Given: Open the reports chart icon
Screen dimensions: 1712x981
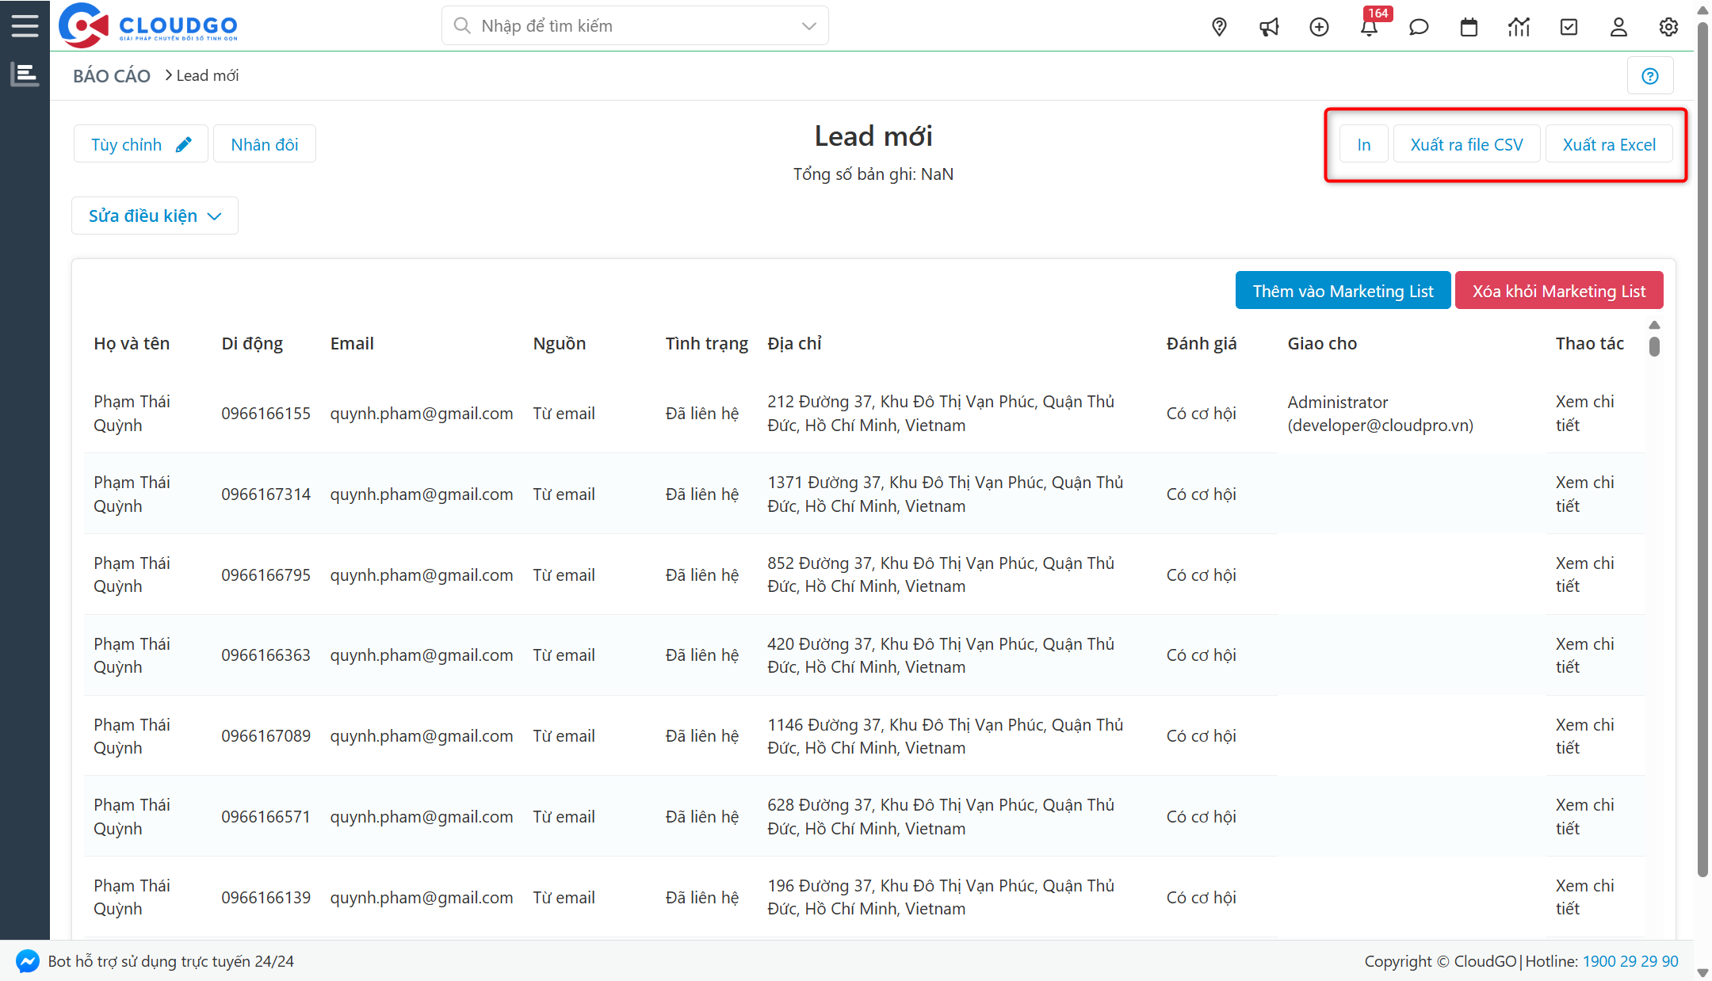Looking at the screenshot, I should pyautogui.click(x=1519, y=26).
